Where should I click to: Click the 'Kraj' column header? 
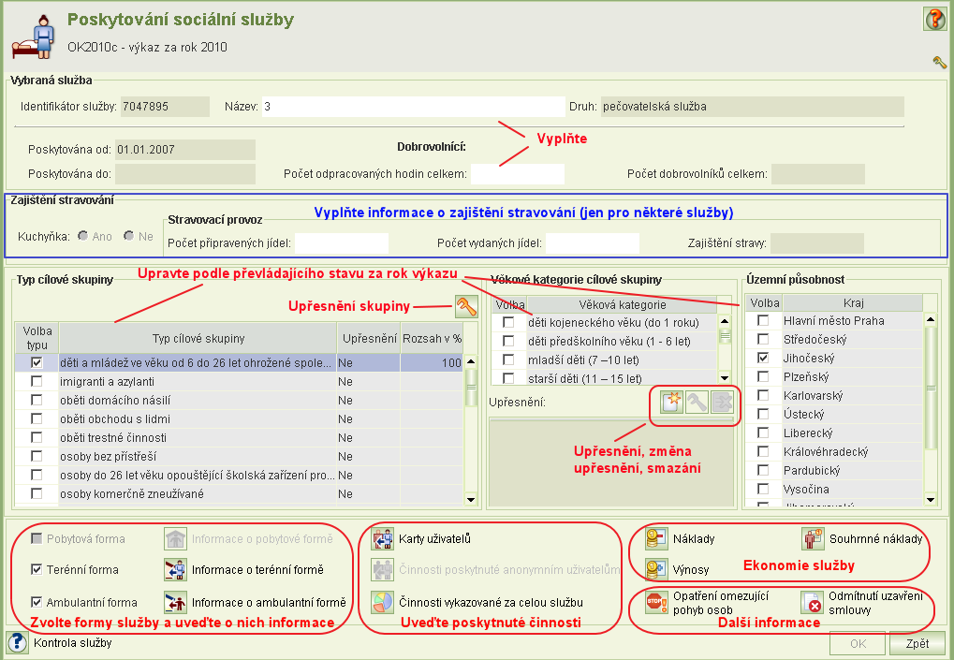(853, 303)
